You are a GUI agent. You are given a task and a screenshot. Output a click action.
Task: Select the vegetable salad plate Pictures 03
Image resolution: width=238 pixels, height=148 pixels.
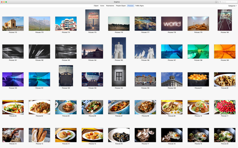tap(13, 107)
